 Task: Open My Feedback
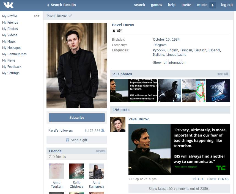tap(12, 66)
